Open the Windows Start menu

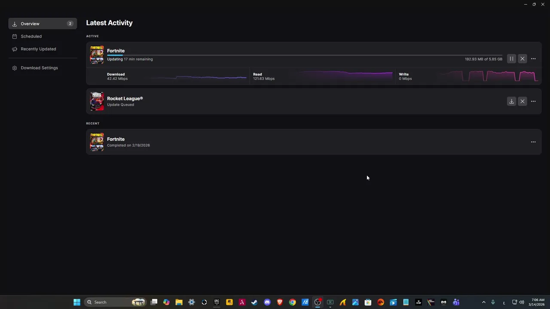coord(77,302)
